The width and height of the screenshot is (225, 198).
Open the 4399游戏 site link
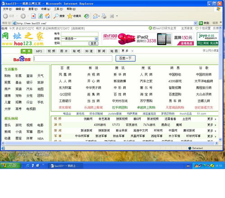[175, 81]
